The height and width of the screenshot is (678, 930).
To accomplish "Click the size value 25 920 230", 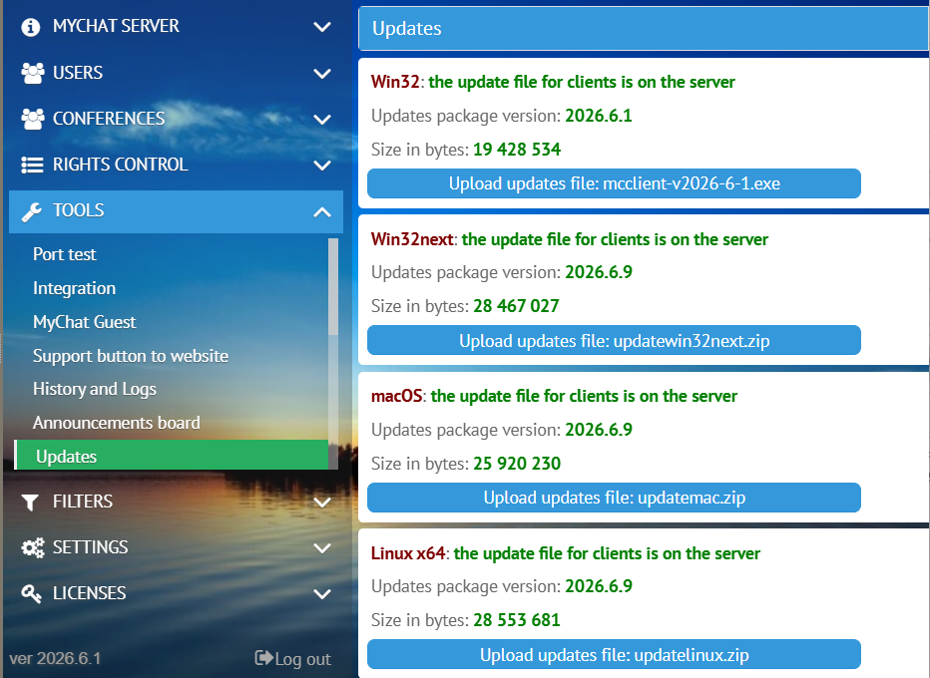I will (x=517, y=464).
